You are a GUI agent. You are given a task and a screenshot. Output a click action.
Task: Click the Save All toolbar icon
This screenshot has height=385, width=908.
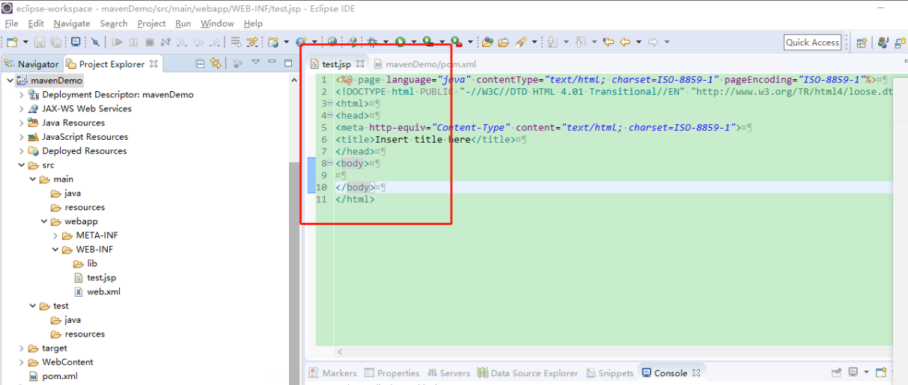[x=56, y=43]
